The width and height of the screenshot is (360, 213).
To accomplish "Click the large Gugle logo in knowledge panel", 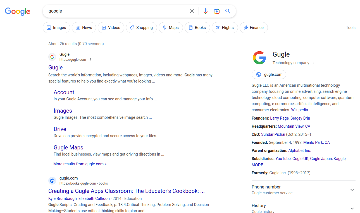I will click(259, 58).
